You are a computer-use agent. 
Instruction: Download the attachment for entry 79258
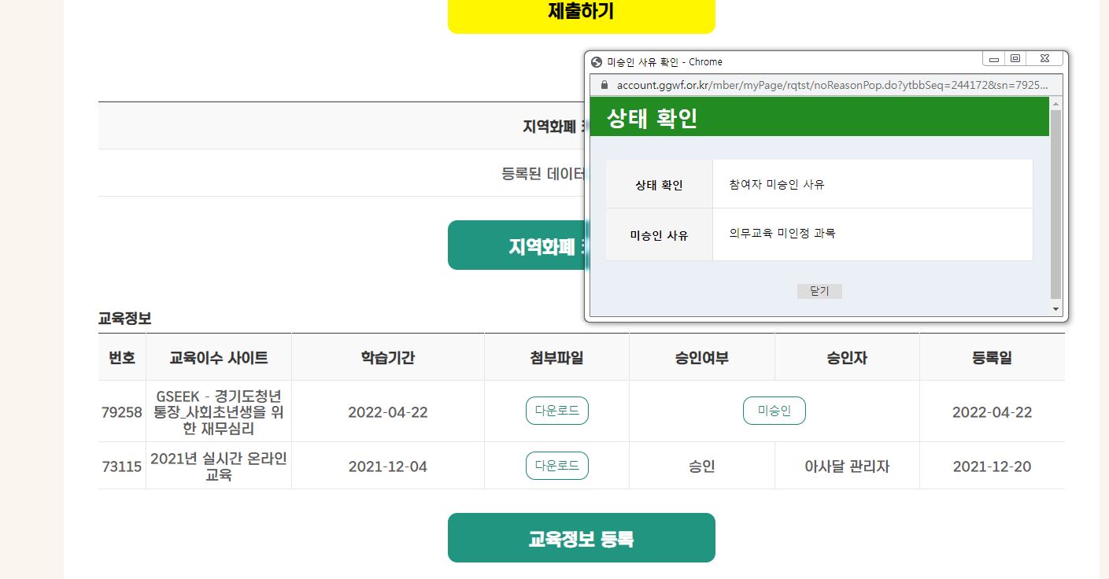(x=556, y=411)
